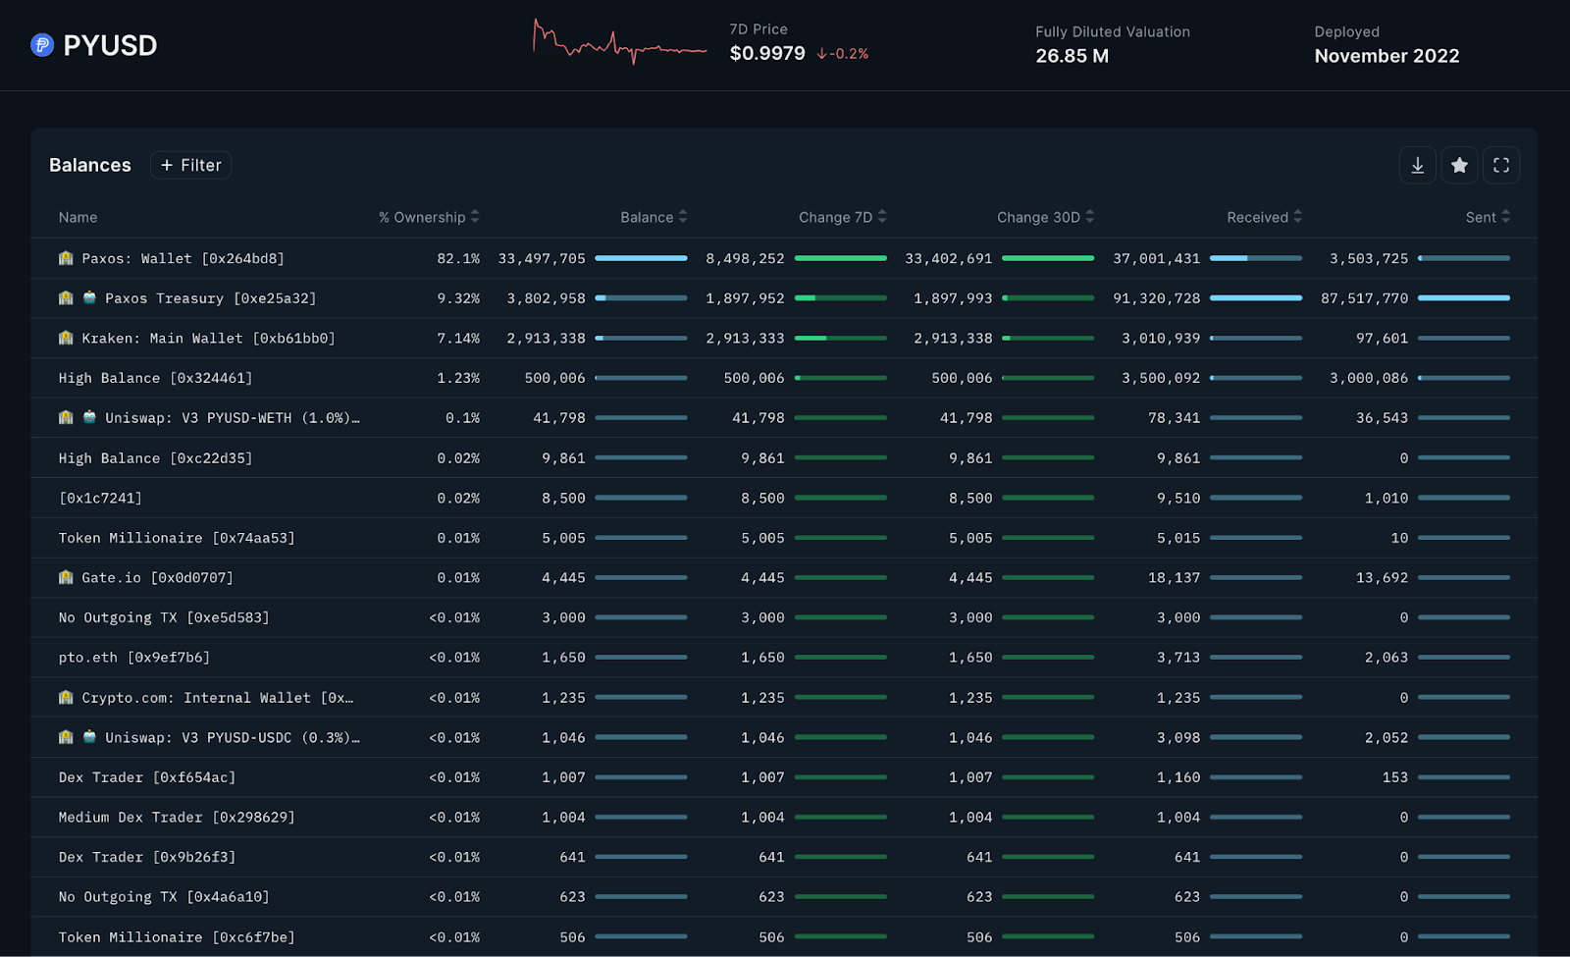The height and width of the screenshot is (957, 1570).
Task: Expand the Balances table to fullscreen
Action: pos(1500,166)
